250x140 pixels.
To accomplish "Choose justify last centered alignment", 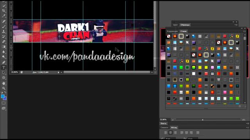I will pyautogui.click(x=187, y=133).
